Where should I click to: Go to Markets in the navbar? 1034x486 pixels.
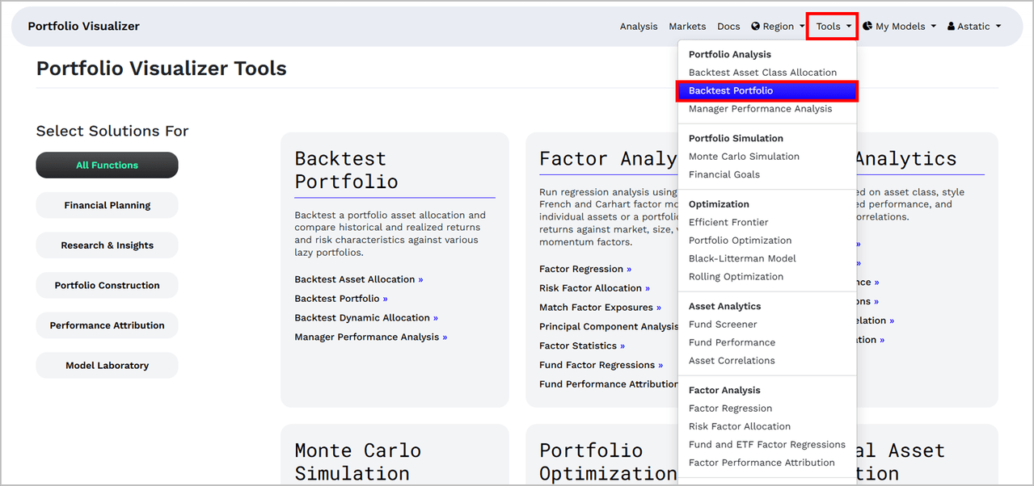point(687,27)
